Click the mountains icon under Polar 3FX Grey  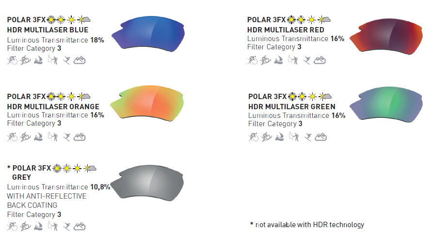click(80, 226)
